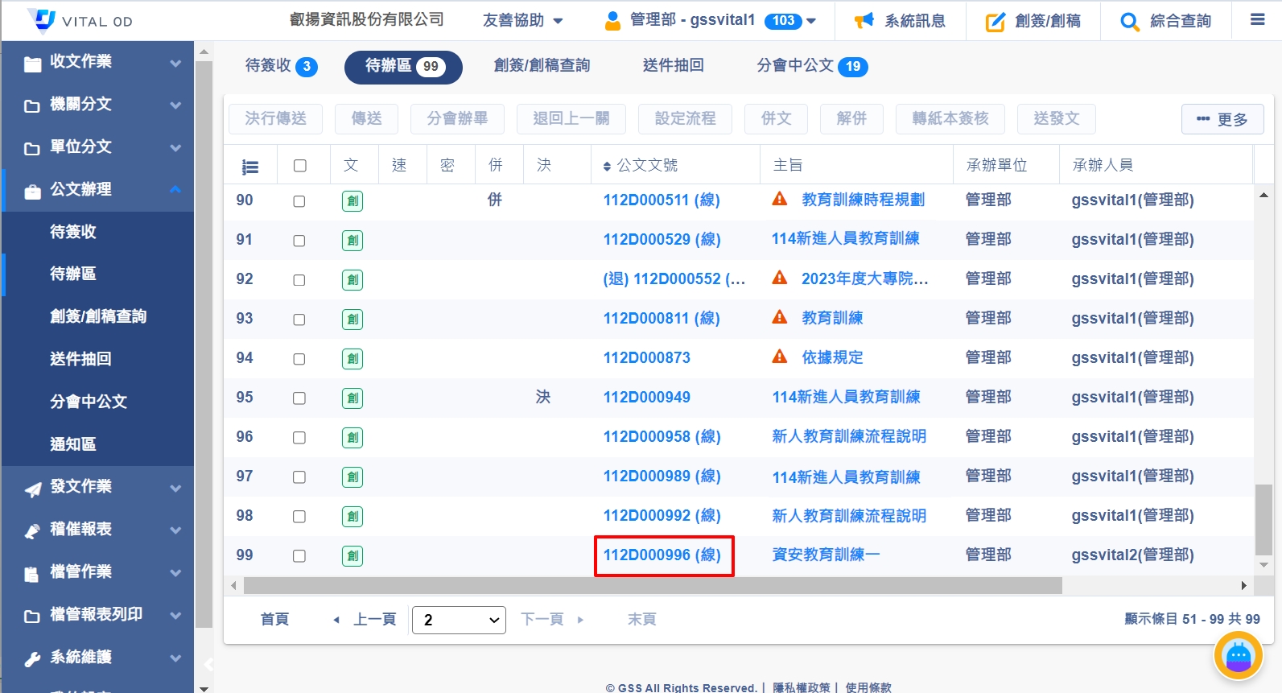Select the checkbox for row 99
This screenshot has height=693, width=1282.
(299, 556)
